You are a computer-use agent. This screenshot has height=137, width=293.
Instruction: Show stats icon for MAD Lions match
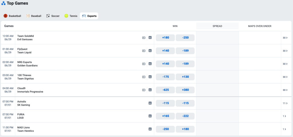150,129
